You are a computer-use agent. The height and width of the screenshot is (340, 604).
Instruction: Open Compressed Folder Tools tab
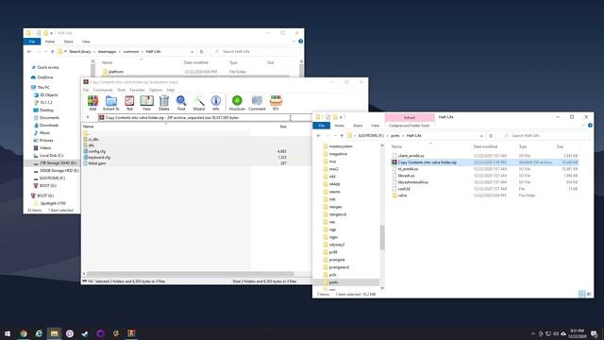tap(409, 126)
